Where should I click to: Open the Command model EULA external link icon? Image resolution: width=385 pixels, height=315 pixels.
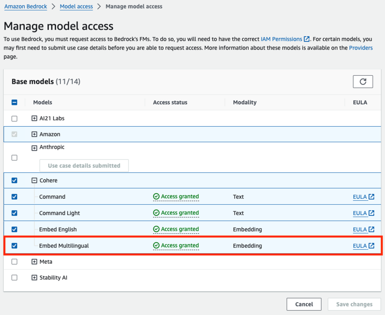pos(371,197)
